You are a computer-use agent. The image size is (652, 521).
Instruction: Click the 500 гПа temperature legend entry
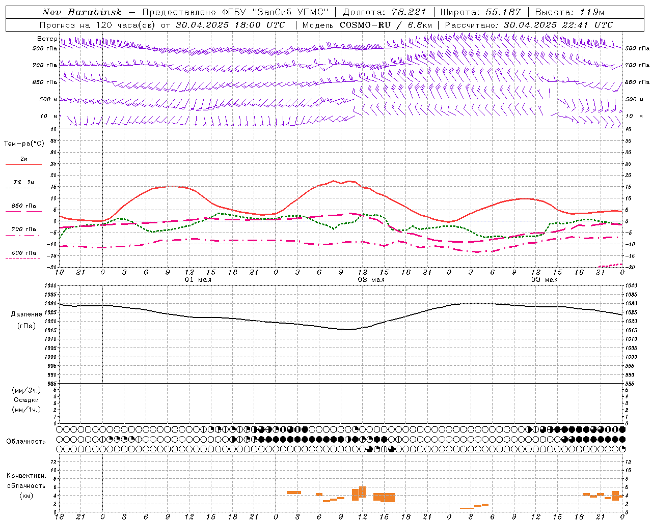click(x=24, y=253)
